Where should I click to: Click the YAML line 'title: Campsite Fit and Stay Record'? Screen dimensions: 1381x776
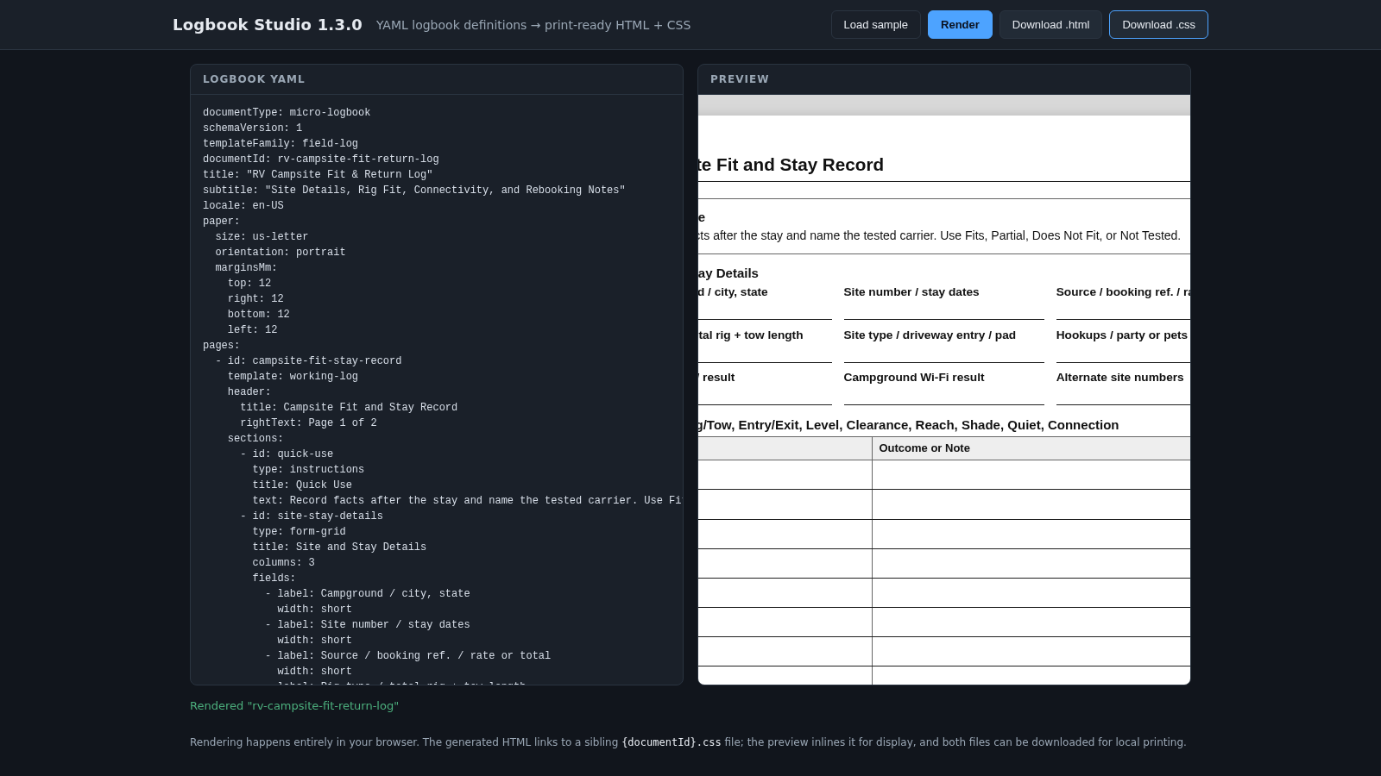(349, 408)
